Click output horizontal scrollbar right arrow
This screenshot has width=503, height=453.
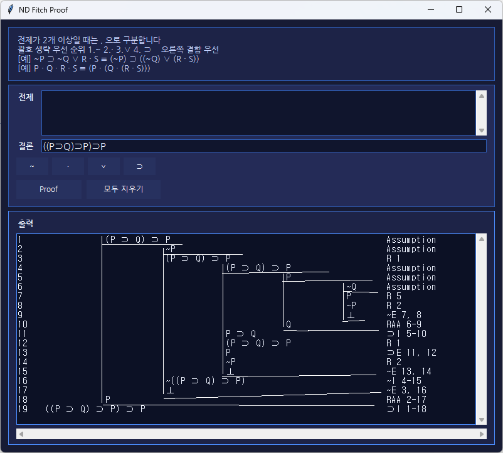[482, 434]
